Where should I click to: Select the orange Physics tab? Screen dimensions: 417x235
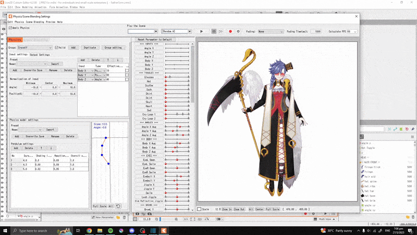pos(15,40)
